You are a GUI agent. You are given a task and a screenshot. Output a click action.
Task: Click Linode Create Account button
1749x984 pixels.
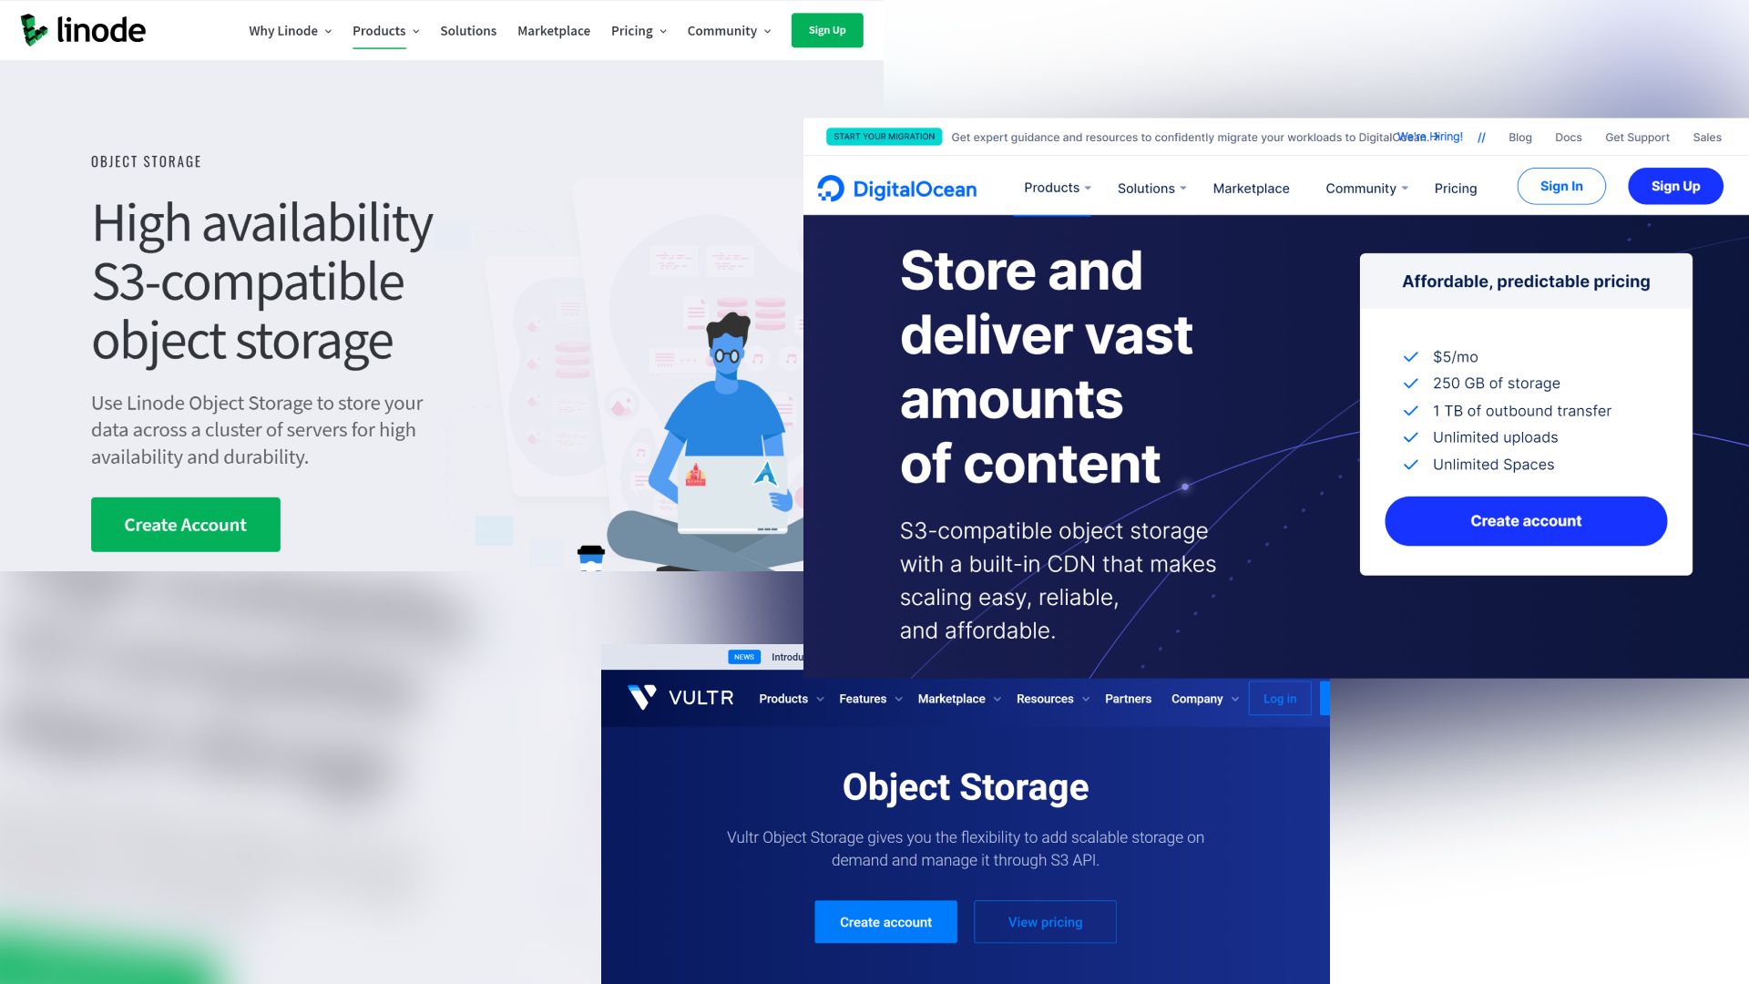(185, 525)
